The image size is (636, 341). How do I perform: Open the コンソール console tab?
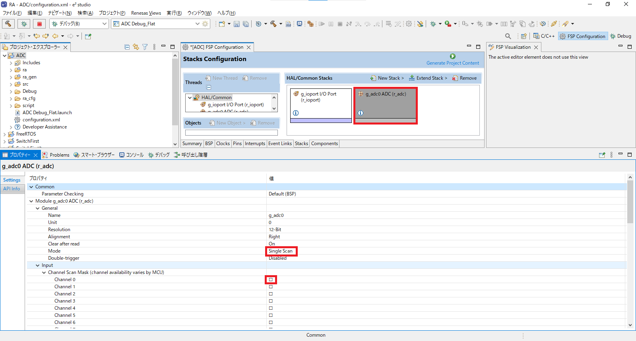tap(132, 155)
